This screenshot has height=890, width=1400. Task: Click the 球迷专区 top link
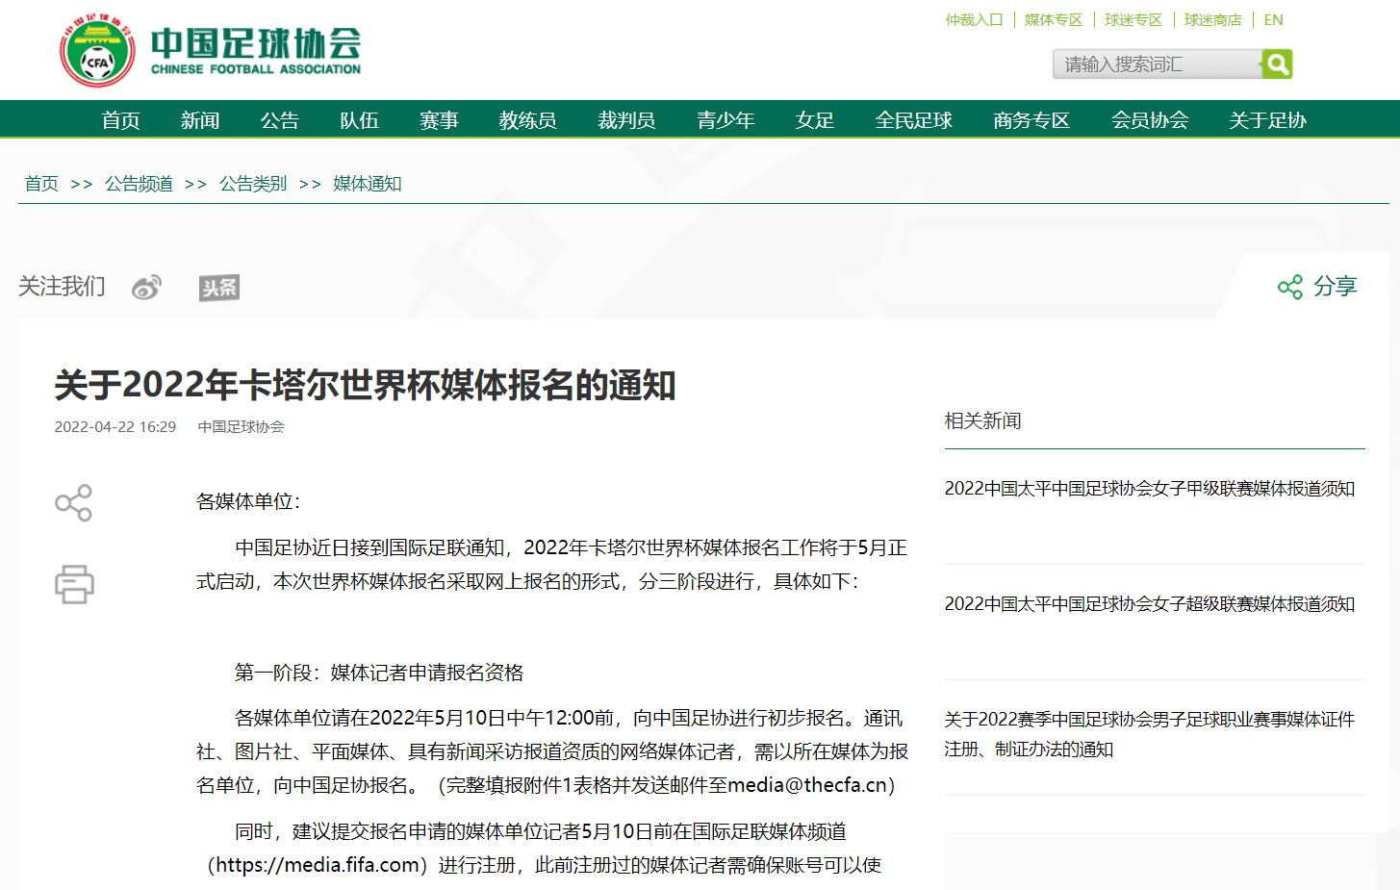click(1133, 19)
